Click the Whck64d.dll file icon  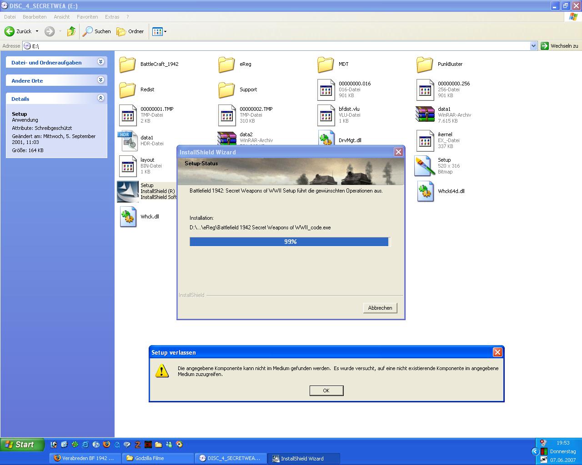425,192
